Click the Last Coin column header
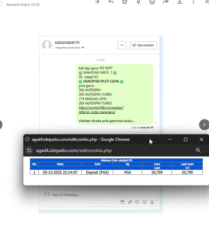Screen dimensions: 209x235 coord(187,164)
